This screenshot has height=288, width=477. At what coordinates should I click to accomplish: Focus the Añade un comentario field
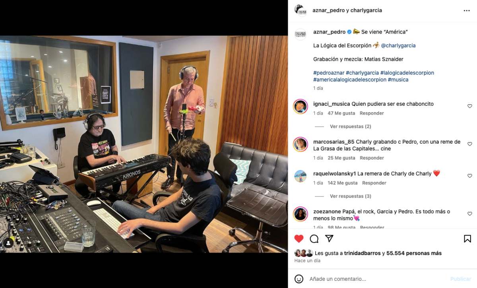click(378, 279)
